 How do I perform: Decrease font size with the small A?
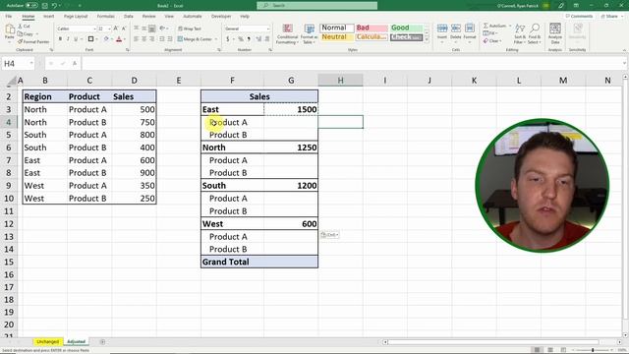pos(124,29)
